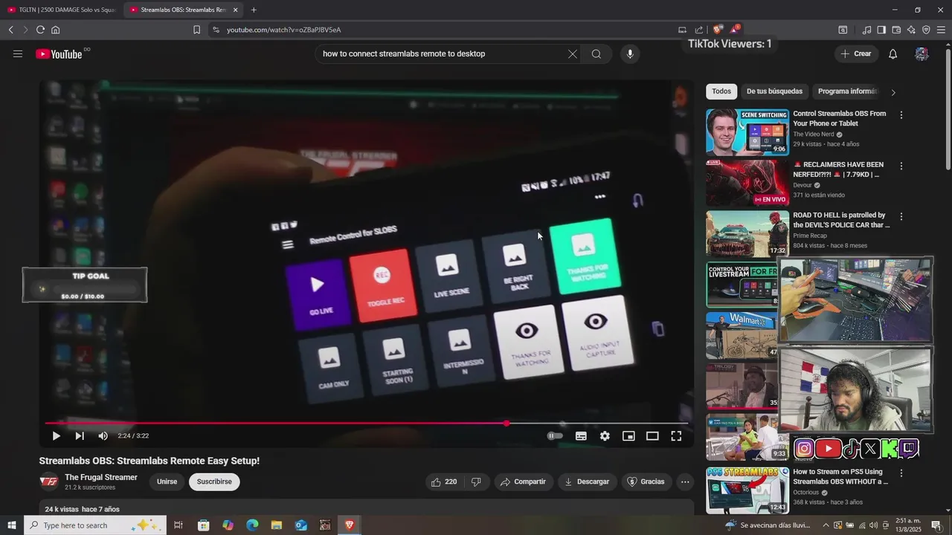Open Brave Rewards triangle icon
Image resolution: width=952 pixels, height=535 pixels.
click(x=734, y=30)
